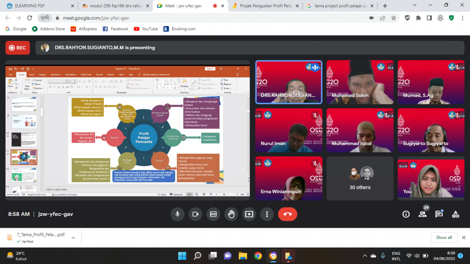The width and height of the screenshot is (470, 264).
Task: Turn off the camera in Meet
Action: coord(195,214)
